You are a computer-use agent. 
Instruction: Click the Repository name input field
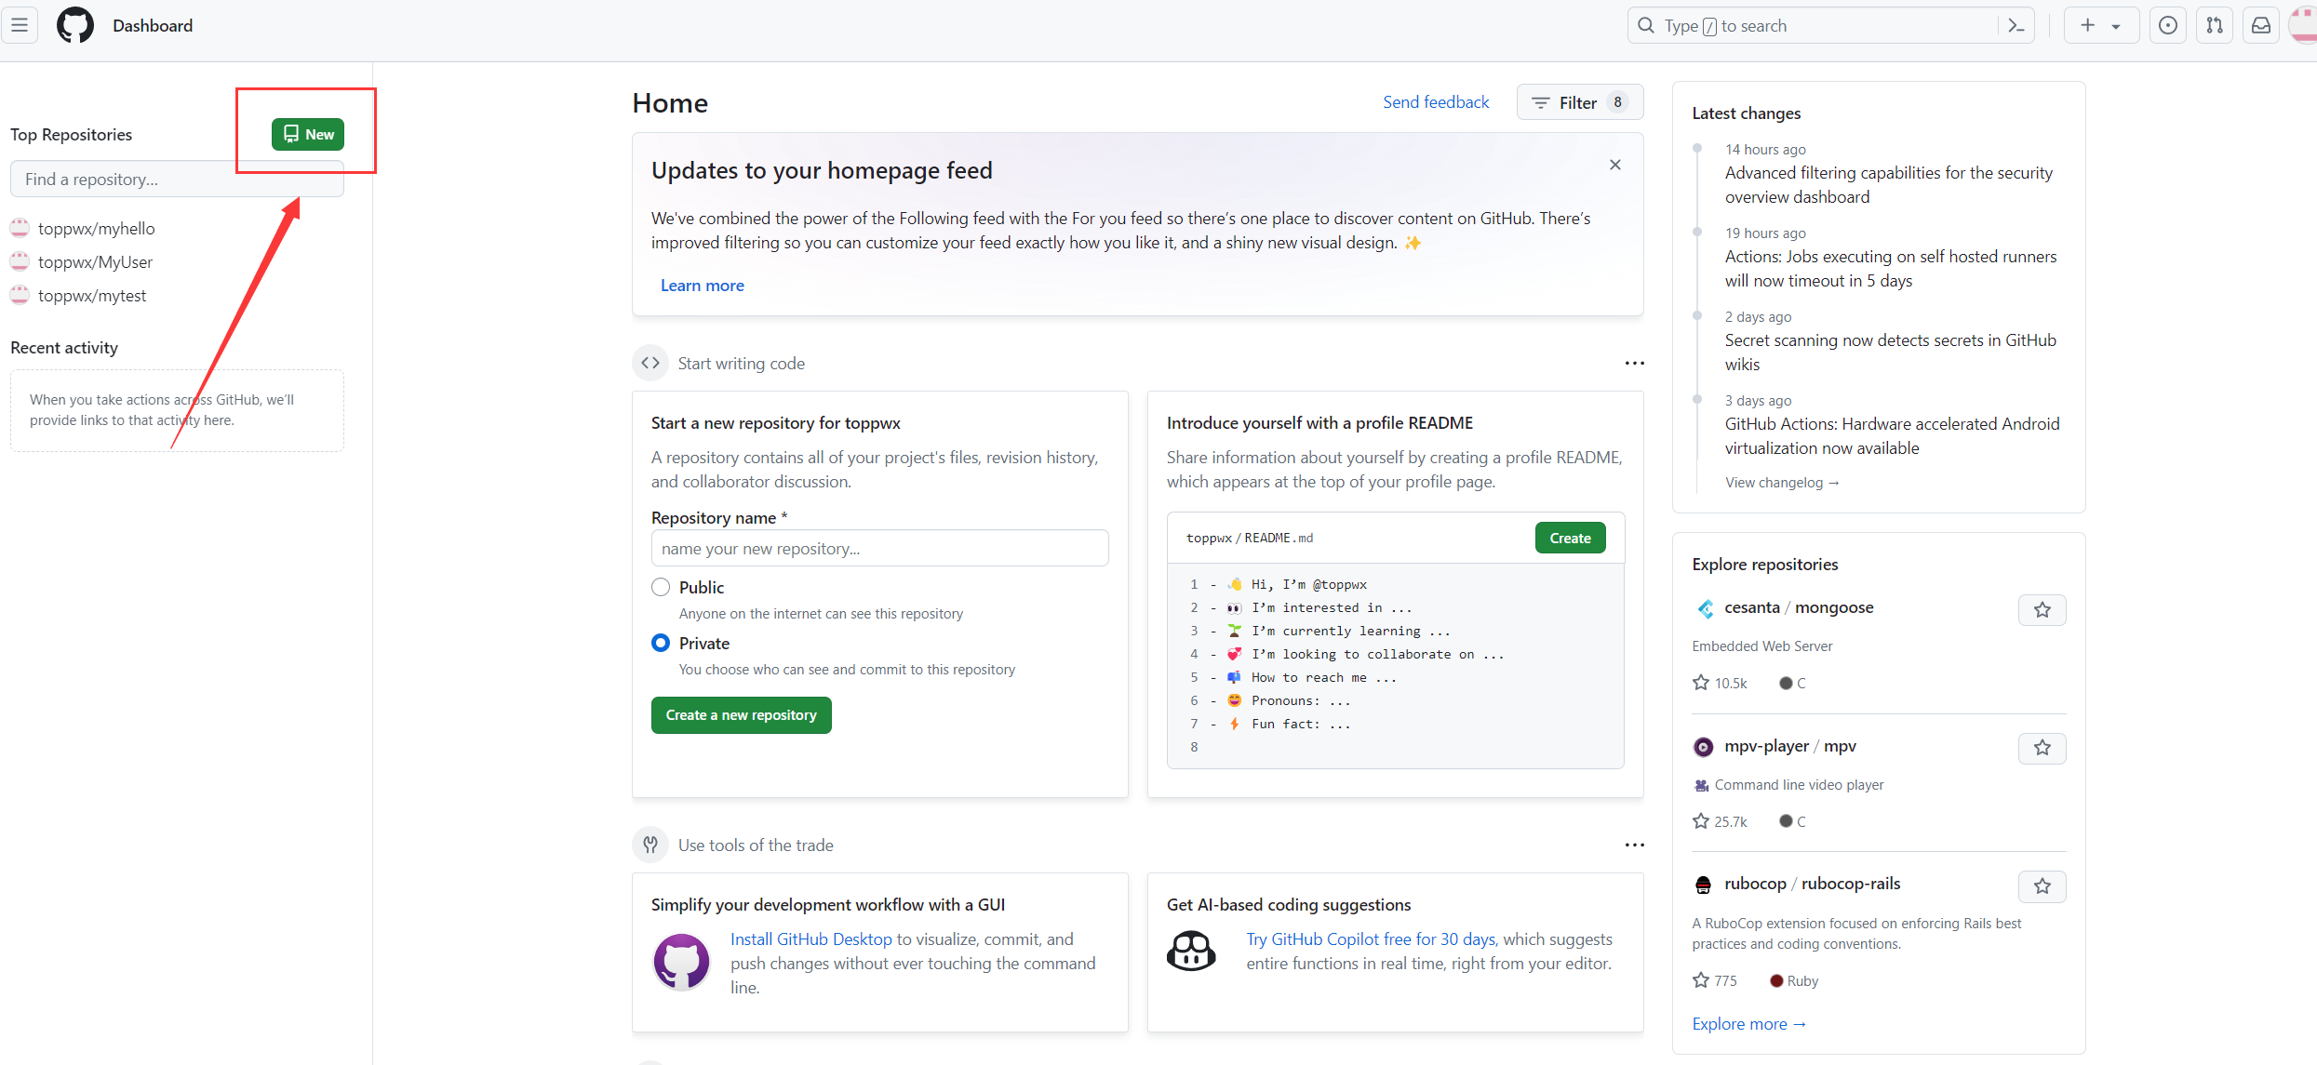pyautogui.click(x=880, y=549)
